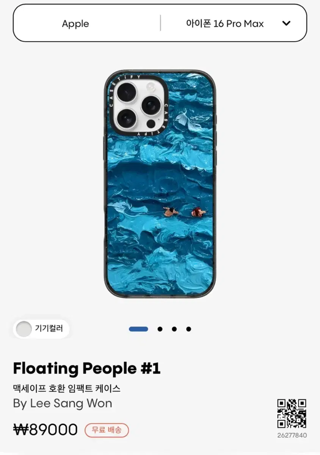Tap the swimmers figures on case artwork

[185, 212]
